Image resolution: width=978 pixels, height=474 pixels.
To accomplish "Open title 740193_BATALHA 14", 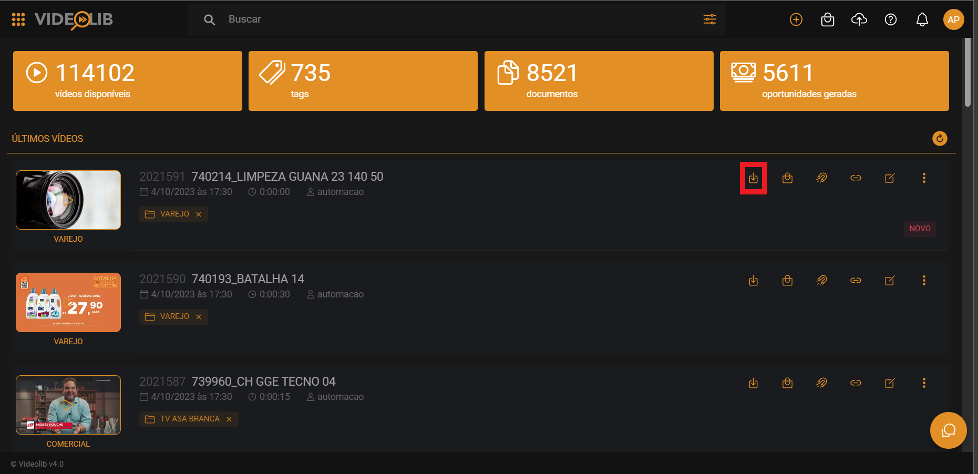I will [x=248, y=279].
